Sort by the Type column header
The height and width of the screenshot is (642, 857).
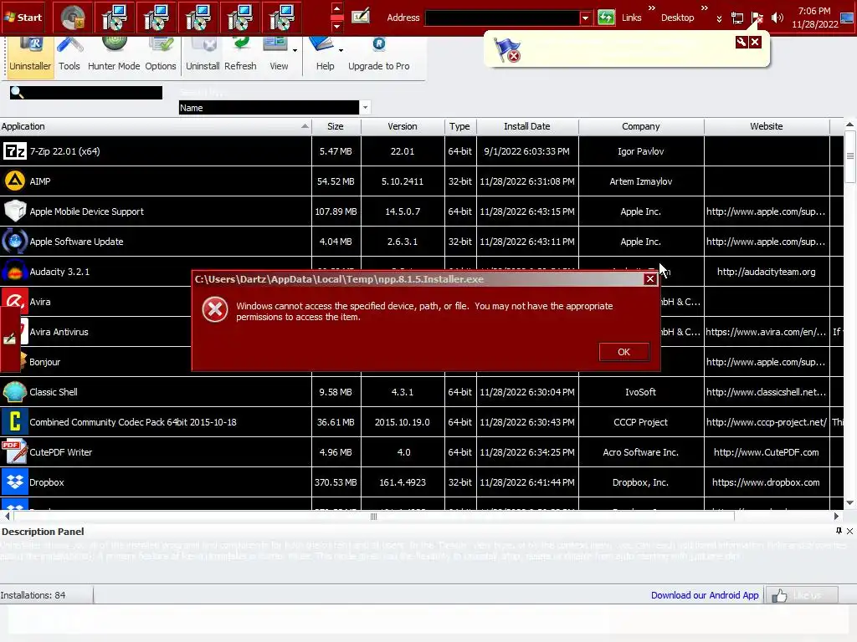point(459,126)
